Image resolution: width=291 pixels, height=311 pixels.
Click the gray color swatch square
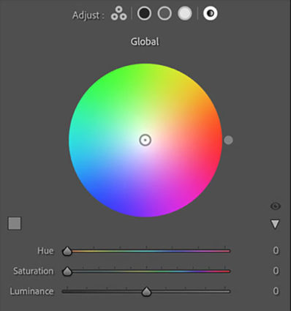pyautogui.click(x=15, y=223)
